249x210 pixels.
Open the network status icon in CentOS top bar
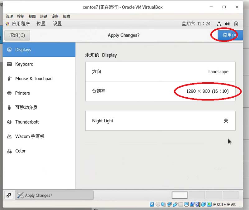point(219,24)
